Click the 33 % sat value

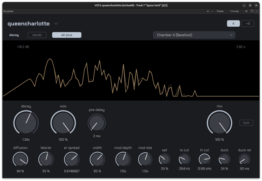[x=165, y=169]
